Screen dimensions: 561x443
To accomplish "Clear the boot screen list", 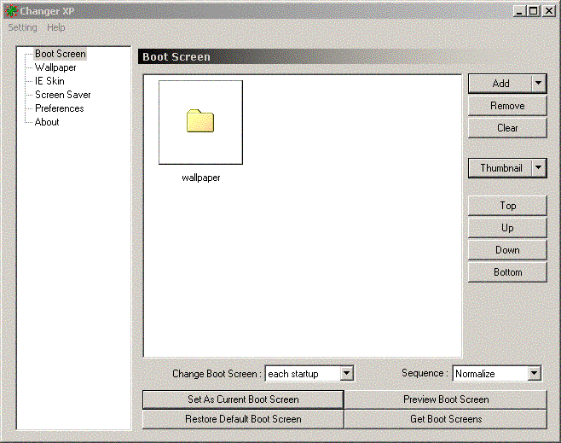I will [x=507, y=128].
